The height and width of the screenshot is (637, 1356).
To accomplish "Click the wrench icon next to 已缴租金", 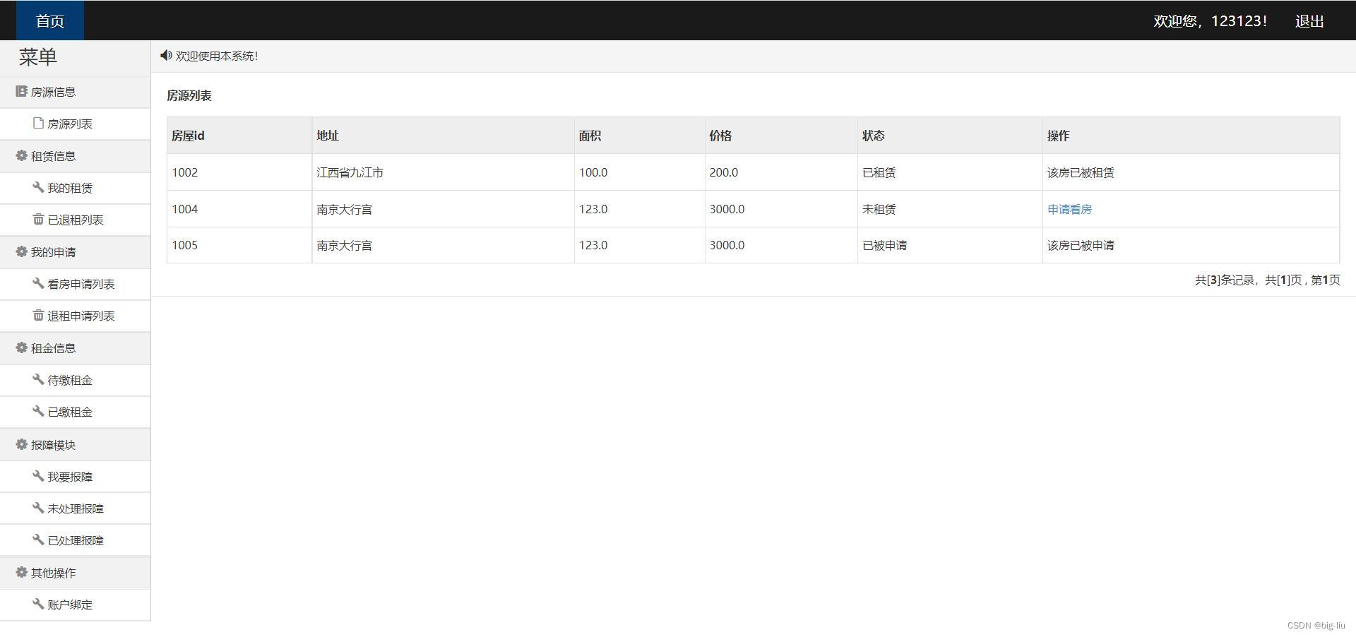I will click(38, 411).
